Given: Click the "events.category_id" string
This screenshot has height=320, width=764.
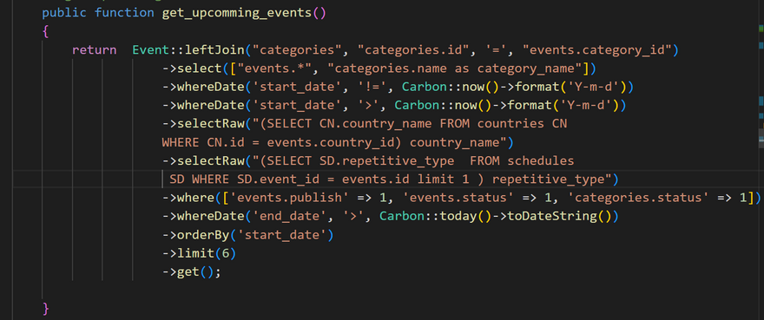Looking at the screenshot, I should [x=597, y=49].
